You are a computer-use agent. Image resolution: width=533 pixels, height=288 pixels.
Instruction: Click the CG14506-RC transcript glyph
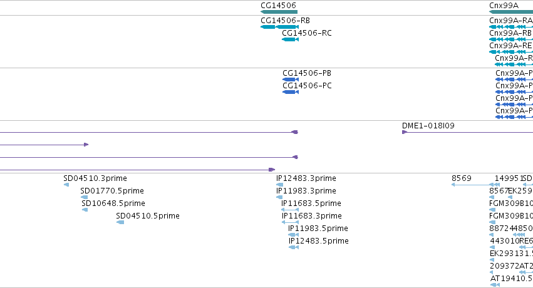pyautogui.click(x=290, y=39)
